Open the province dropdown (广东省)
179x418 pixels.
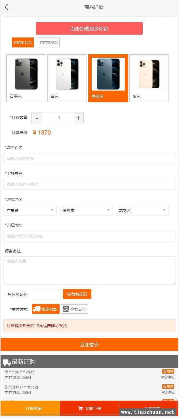[30, 210]
